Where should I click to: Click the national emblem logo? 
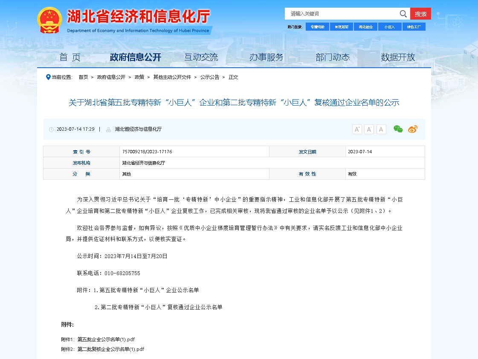49,20
